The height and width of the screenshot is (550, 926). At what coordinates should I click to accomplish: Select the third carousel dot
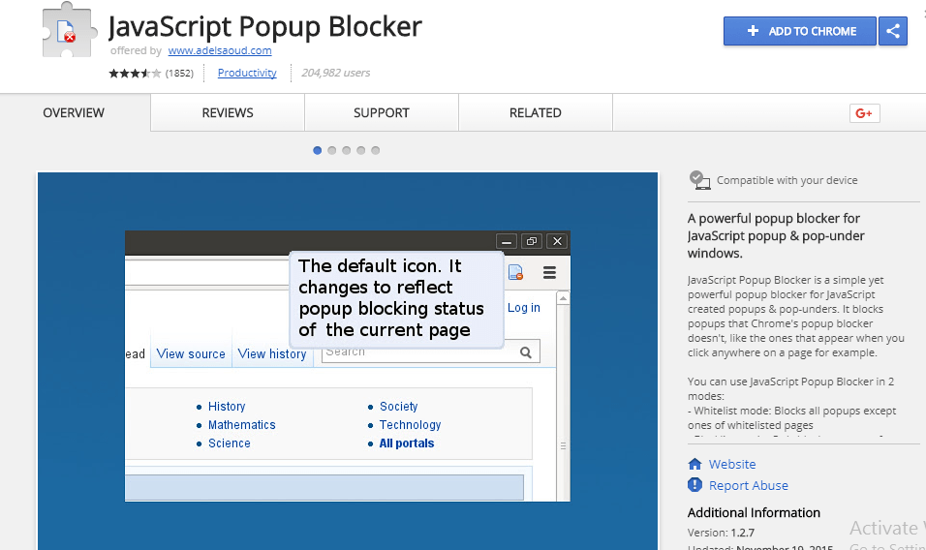pyautogui.click(x=347, y=150)
